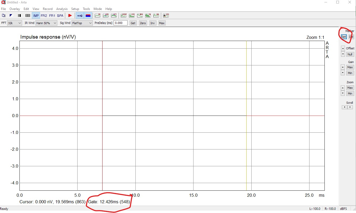Open the 2FR dual frequency response icon
Screen dimensions: 356x213
point(106,15)
